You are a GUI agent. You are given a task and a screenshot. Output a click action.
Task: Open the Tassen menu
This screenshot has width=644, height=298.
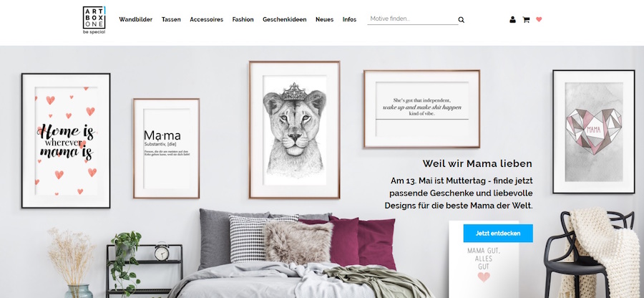(x=171, y=19)
